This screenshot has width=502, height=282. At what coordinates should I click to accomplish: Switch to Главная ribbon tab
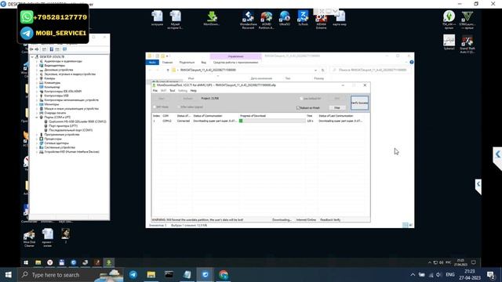[167, 63]
